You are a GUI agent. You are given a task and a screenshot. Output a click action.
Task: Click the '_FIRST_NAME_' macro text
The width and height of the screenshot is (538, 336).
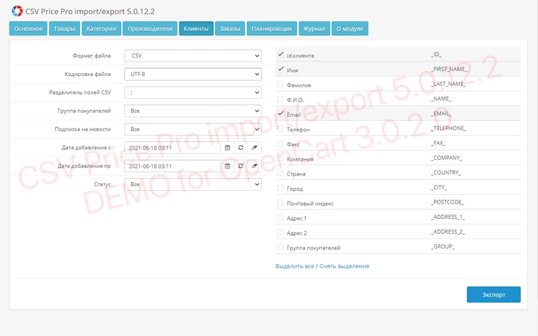click(449, 69)
